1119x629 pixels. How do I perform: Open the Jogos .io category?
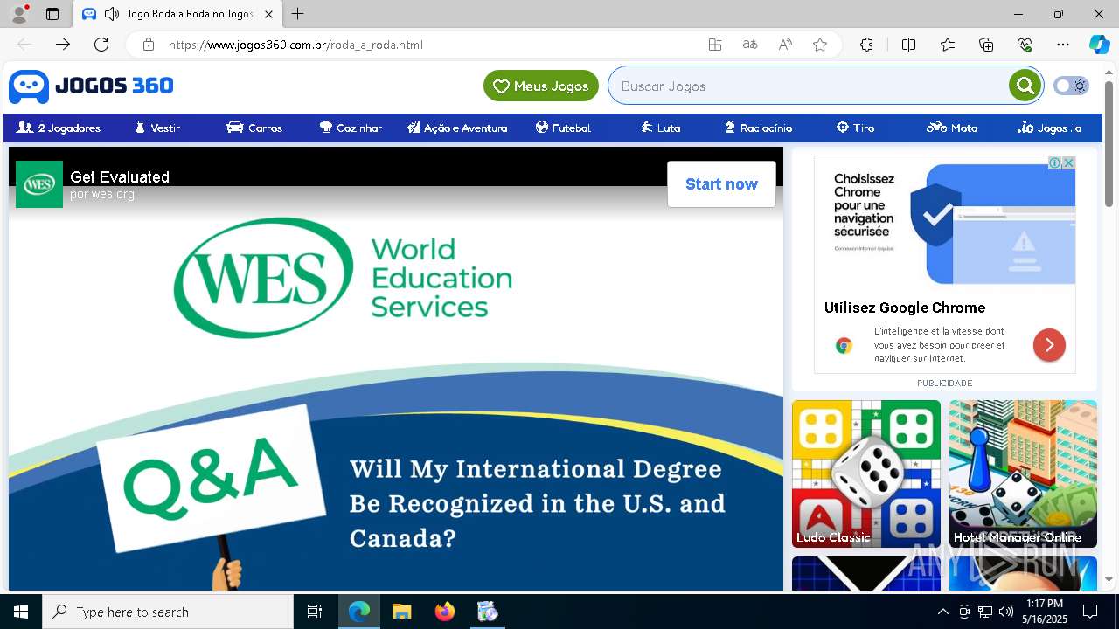(x=1049, y=128)
